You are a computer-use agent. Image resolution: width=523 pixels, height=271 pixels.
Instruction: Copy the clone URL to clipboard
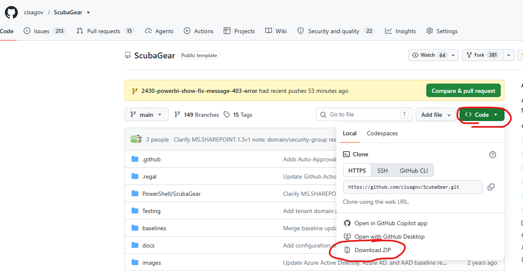491,187
